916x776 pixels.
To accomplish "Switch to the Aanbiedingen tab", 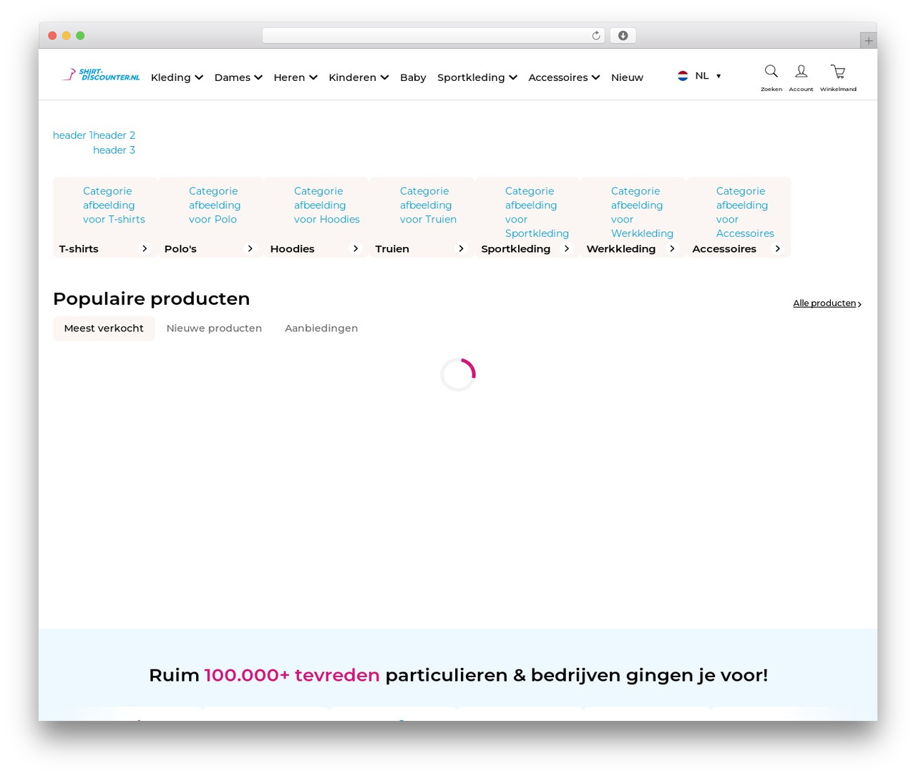I will pyautogui.click(x=321, y=329).
